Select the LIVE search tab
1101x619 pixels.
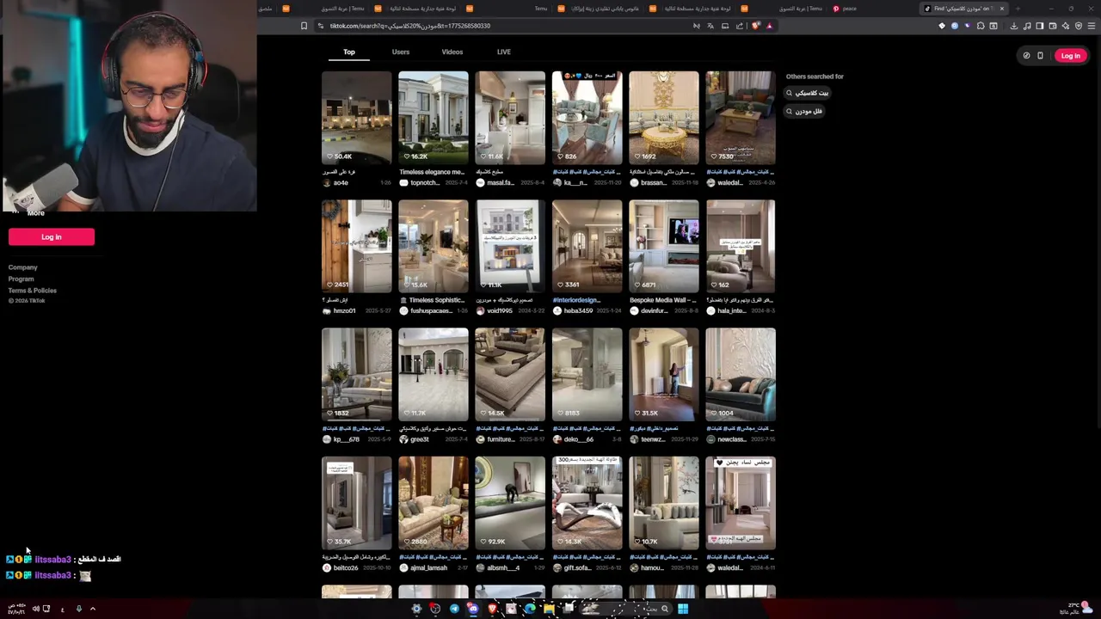504,52
